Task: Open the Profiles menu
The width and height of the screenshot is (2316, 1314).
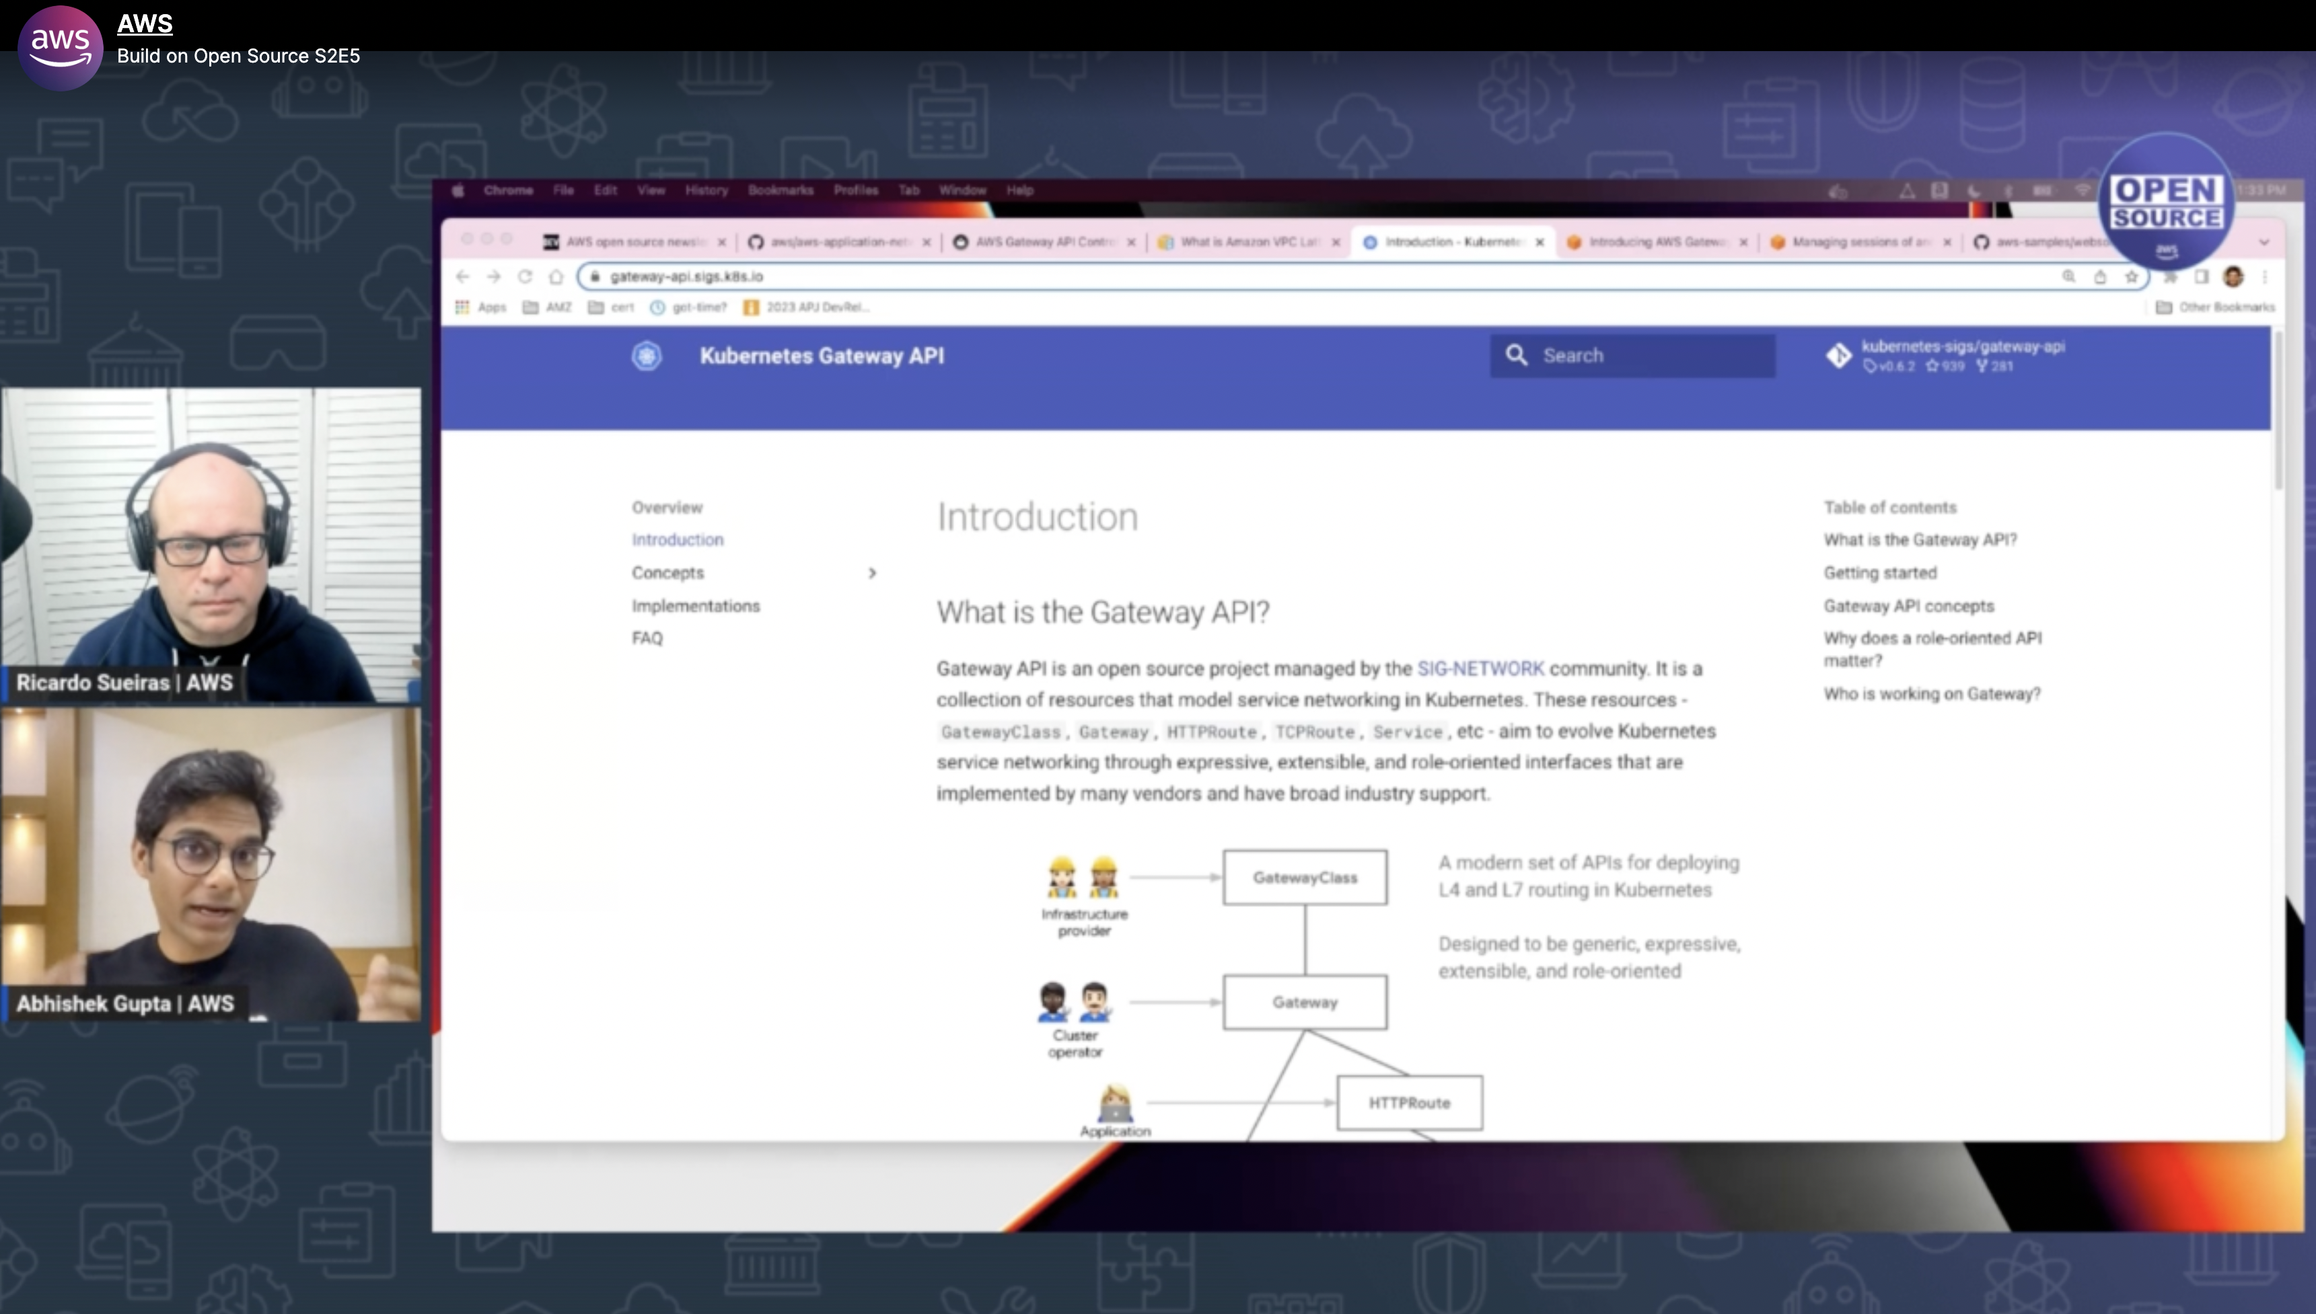Action: point(856,190)
